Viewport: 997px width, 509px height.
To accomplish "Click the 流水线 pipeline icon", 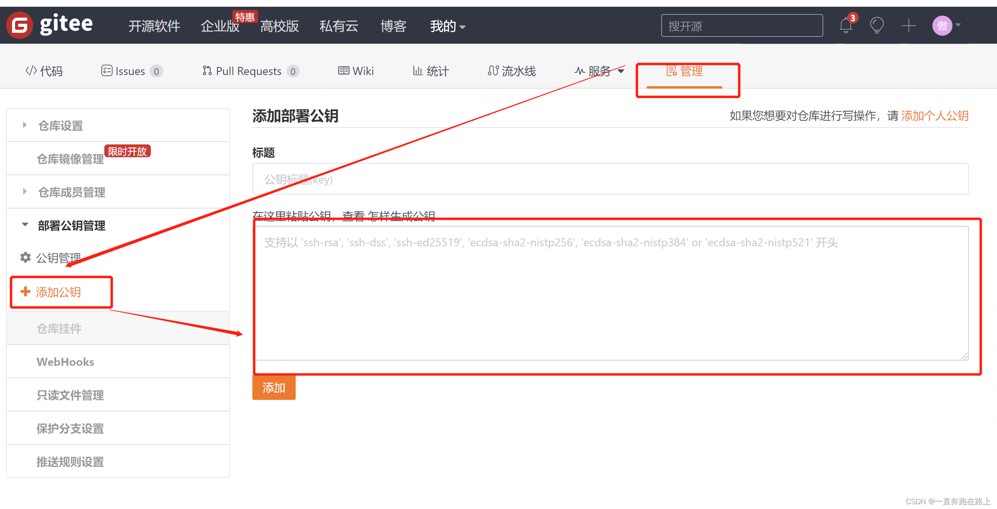I will click(x=493, y=71).
